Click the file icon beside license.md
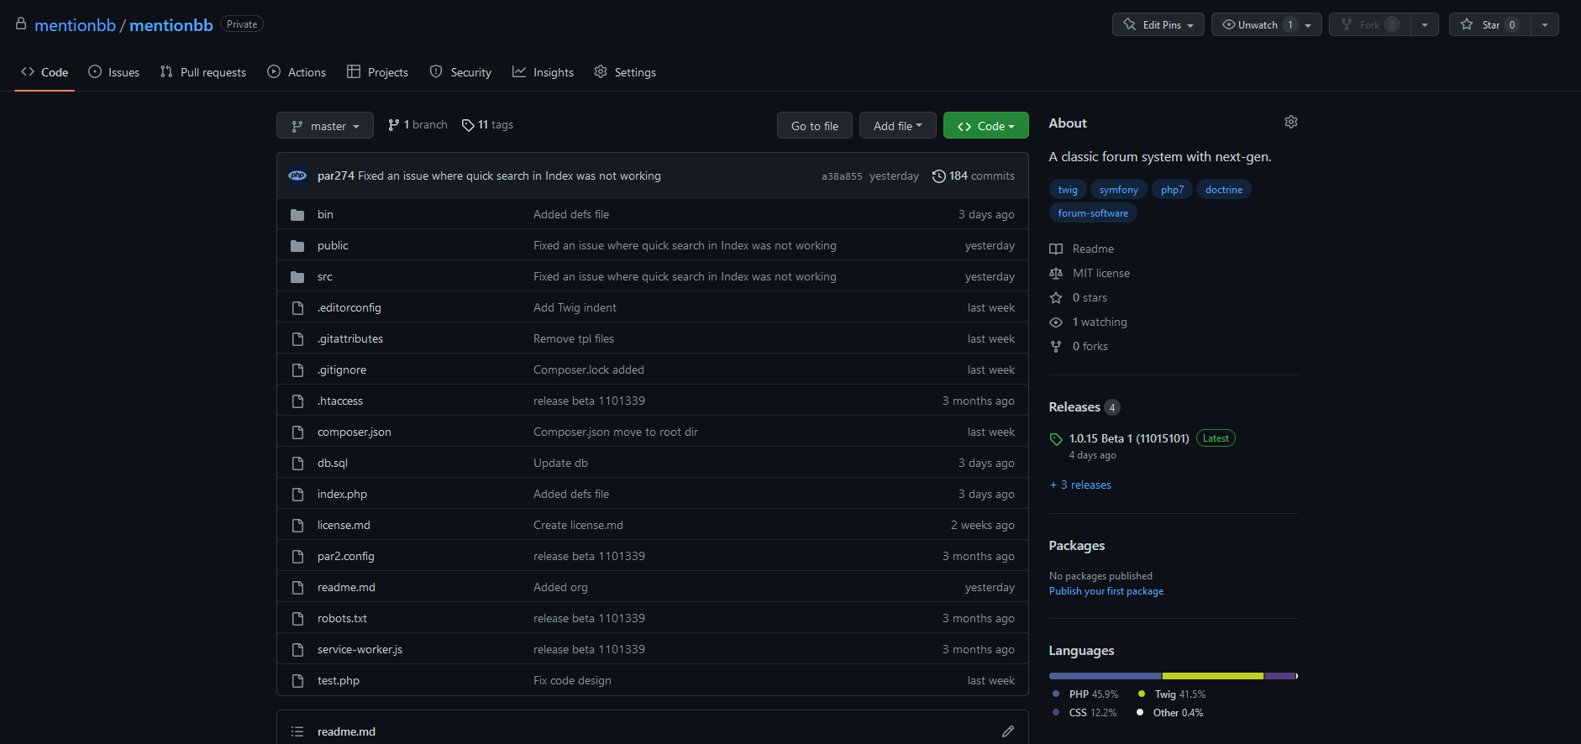The image size is (1581, 744). coord(297,526)
